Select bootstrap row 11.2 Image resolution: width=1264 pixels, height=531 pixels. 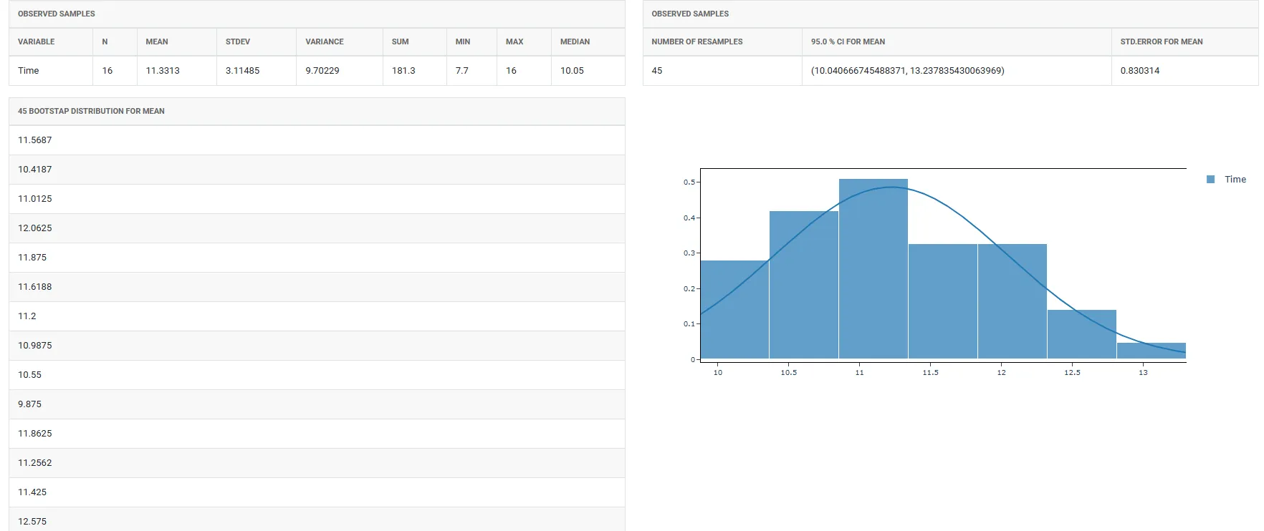click(317, 316)
